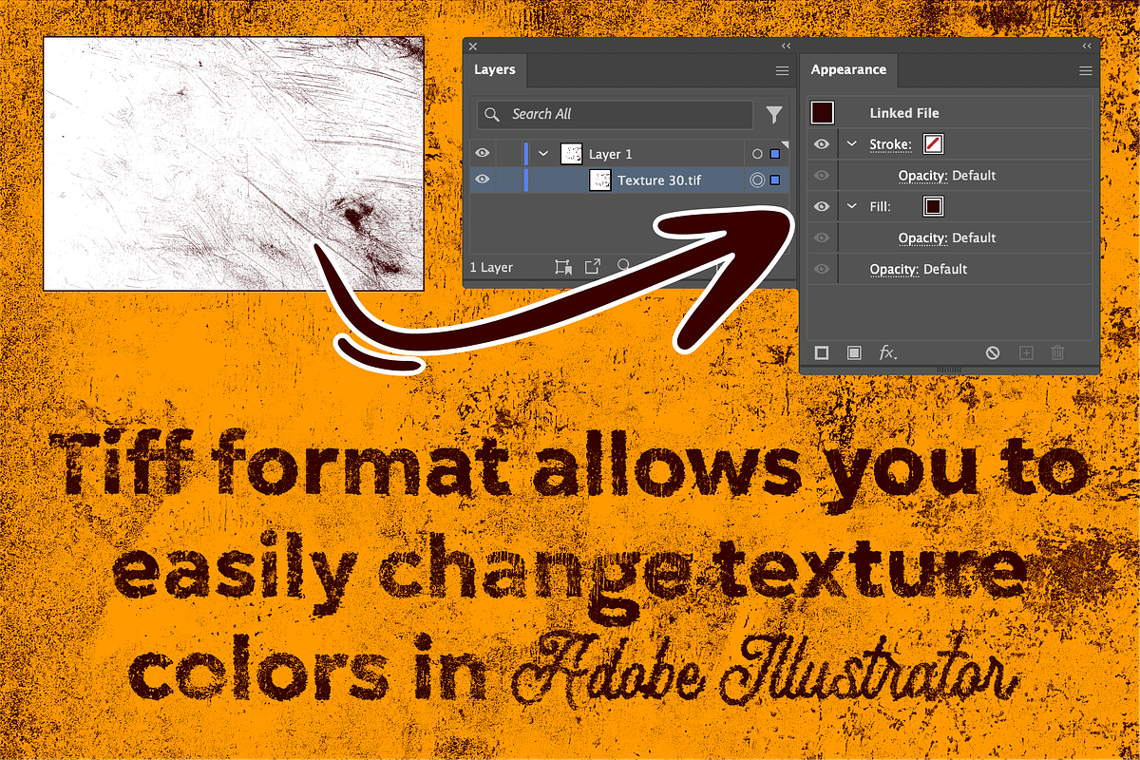Click Opacity link under Stroke
The height and width of the screenshot is (760, 1140).
click(922, 176)
